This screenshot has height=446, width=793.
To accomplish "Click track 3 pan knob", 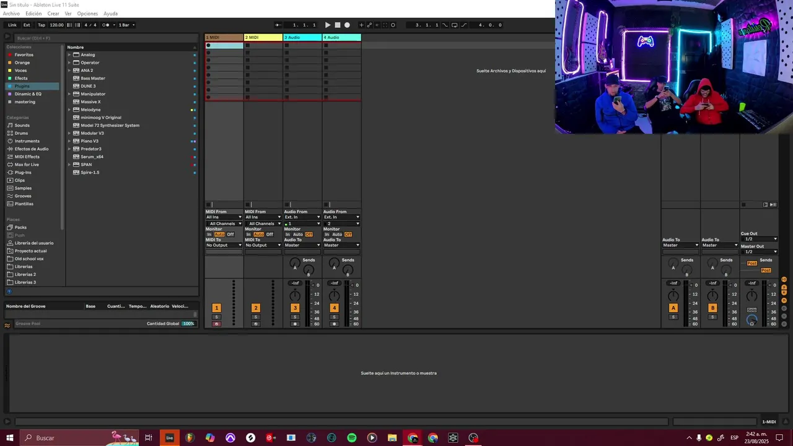I will click(295, 296).
